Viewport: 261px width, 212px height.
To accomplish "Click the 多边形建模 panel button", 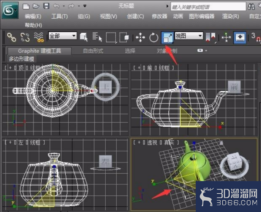I will click(x=21, y=59).
